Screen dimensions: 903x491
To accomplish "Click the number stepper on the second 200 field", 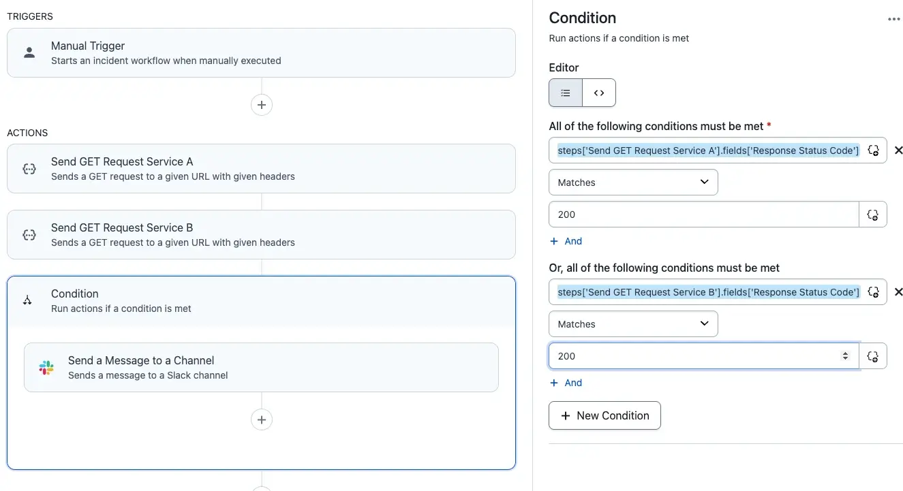I will [845, 356].
